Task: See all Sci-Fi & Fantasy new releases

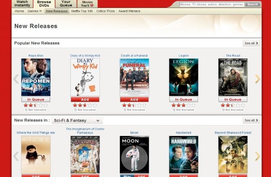Action: click(251, 120)
